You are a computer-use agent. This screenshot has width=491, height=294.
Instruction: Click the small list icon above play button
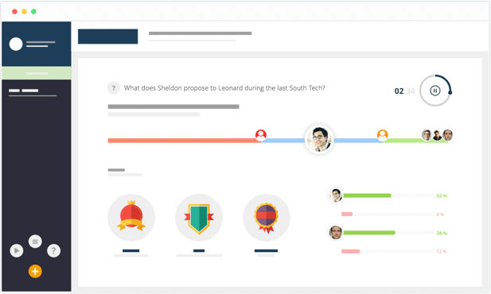coord(35,242)
